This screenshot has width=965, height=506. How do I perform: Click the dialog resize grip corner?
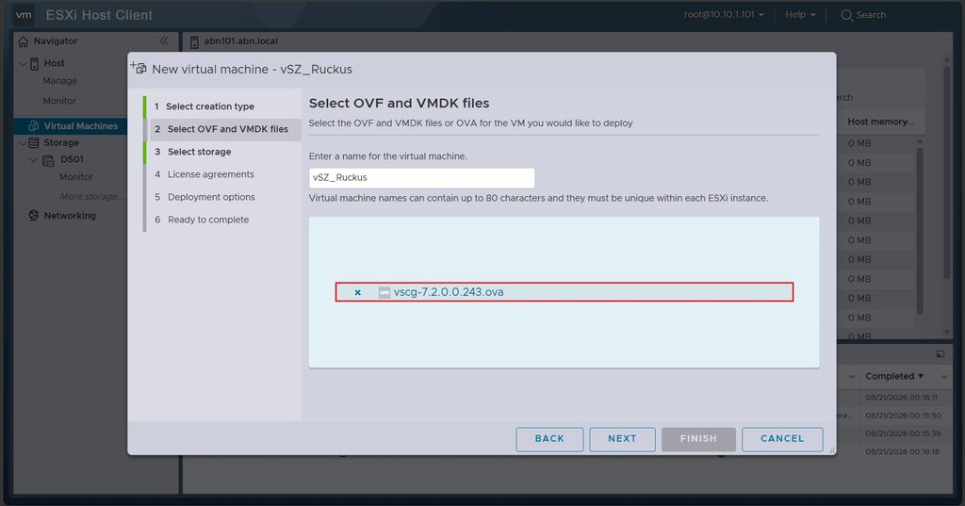(832, 451)
